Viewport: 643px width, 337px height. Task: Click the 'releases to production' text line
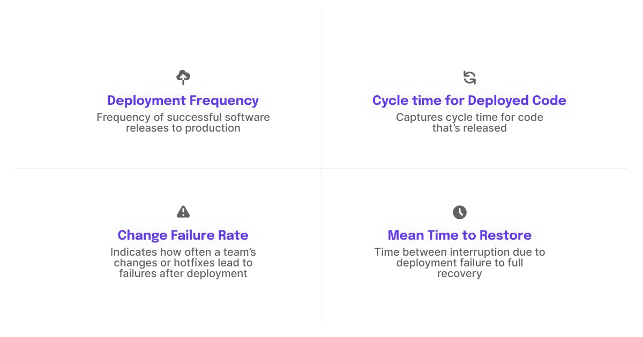point(183,128)
